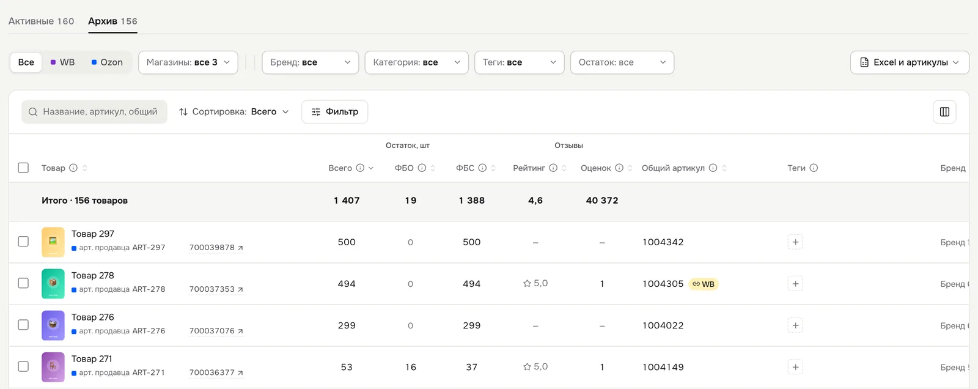This screenshot has height=389, width=978.
Task: Switch to the Активные tab
Action: click(42, 21)
